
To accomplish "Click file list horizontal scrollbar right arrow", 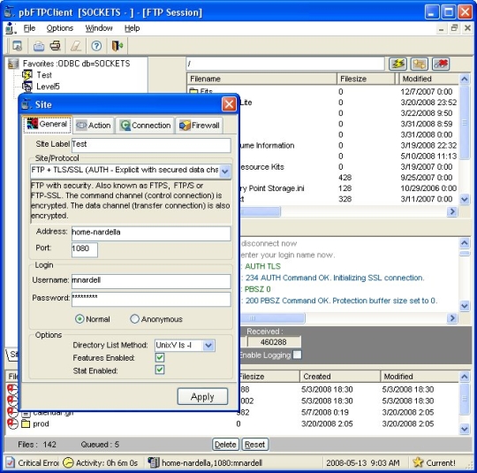I will pos(452,211).
